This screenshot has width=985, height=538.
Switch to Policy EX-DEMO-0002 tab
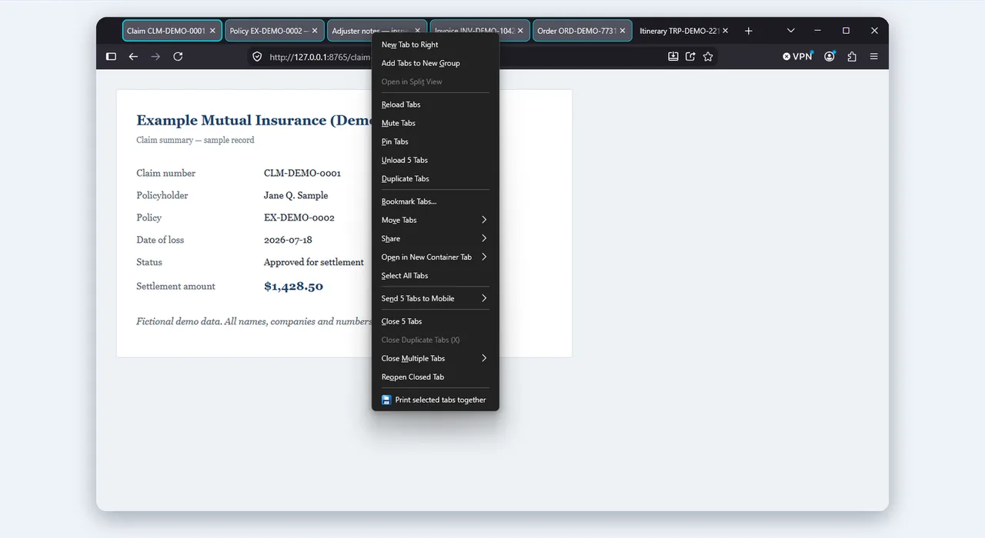(x=274, y=31)
